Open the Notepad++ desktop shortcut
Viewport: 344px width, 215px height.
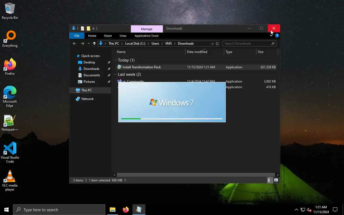[10, 123]
